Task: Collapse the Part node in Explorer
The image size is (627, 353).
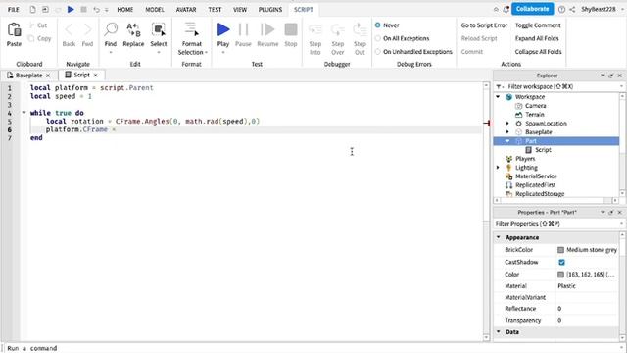Action: pos(507,141)
